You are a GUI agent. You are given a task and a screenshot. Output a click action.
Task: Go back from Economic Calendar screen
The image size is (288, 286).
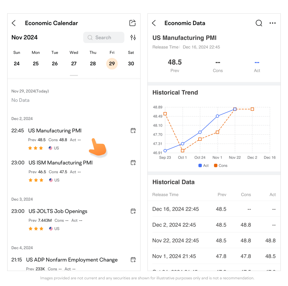14,23
